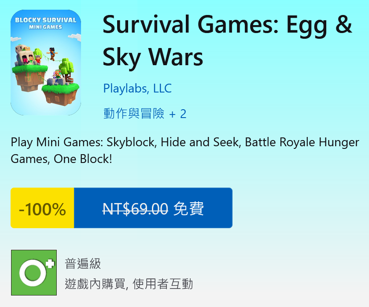
Task: Open the Playlabs, LLC publisher page
Action: click(137, 88)
